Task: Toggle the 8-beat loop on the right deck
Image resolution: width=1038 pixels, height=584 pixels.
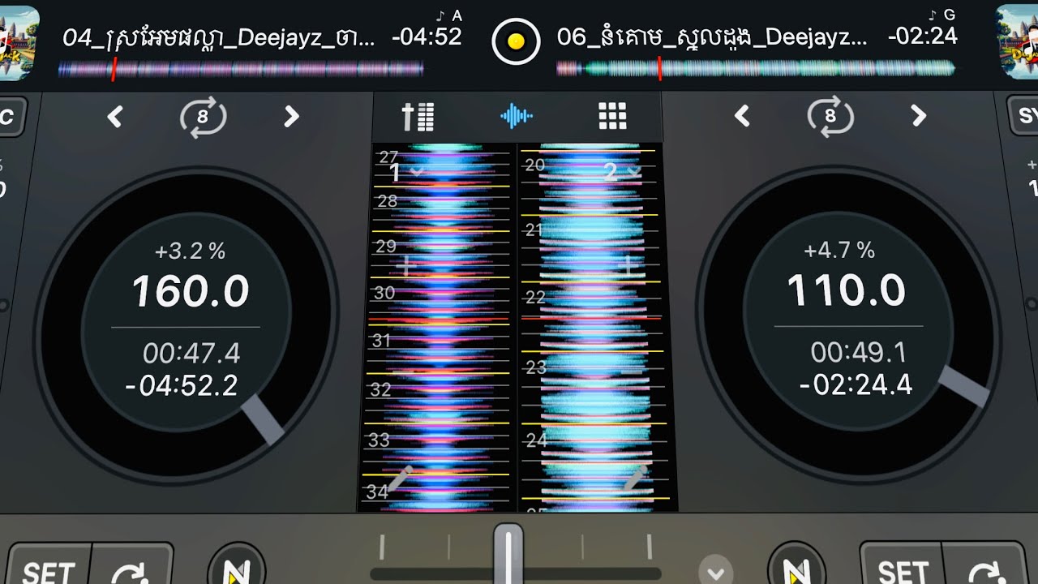Action: click(x=830, y=118)
